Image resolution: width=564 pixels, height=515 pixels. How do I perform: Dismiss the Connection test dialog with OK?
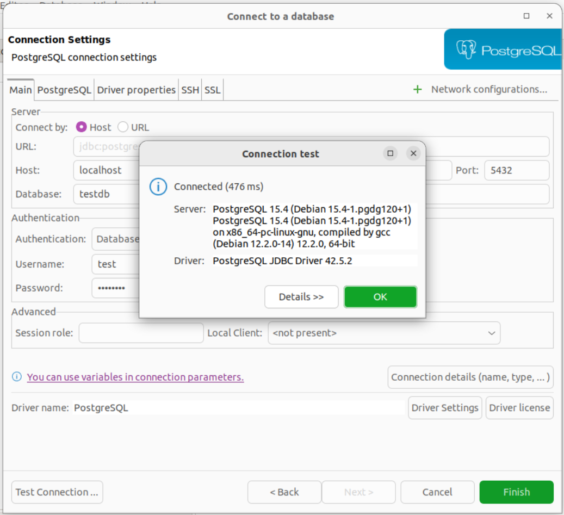(380, 296)
